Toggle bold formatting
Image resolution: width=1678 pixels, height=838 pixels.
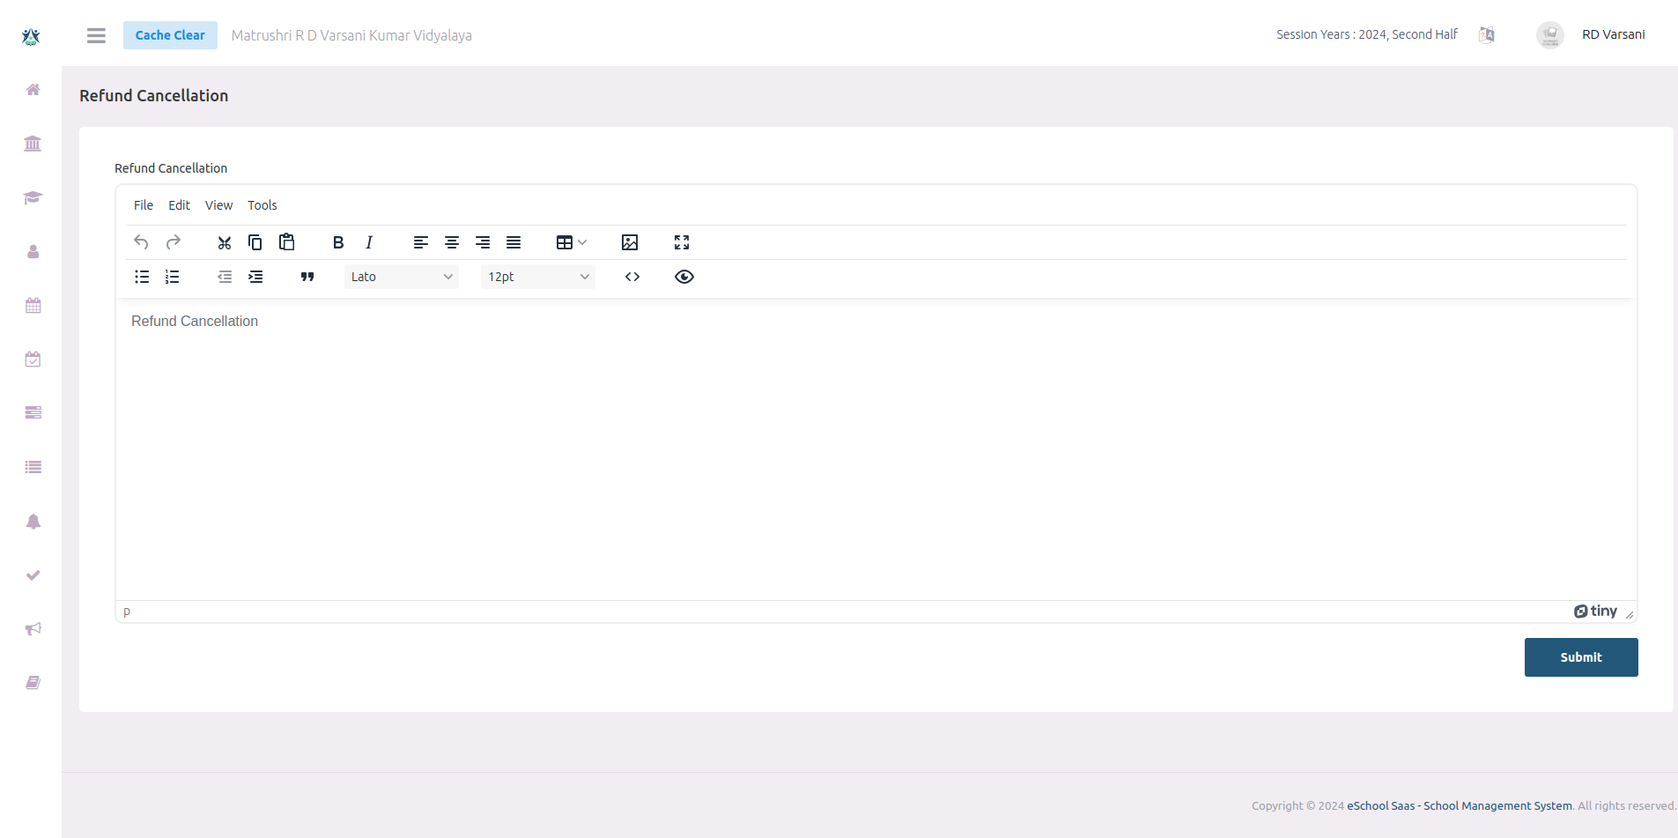[338, 242]
